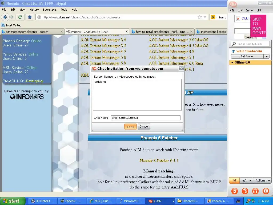Open the File menu in Mypal
The height and width of the screenshot is (205, 273).
coord(4,10)
